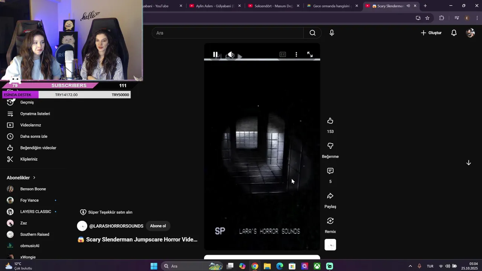The width and height of the screenshot is (482, 271).
Task: Switch to the Gece ormanda hangisini tab
Action: click(331, 6)
